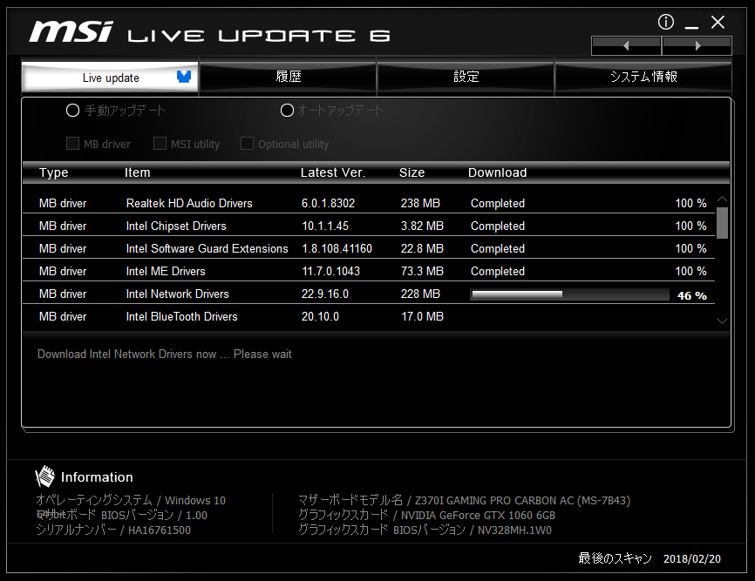
Task: Click the driver list scrollbar thumb
Action: tap(722, 223)
